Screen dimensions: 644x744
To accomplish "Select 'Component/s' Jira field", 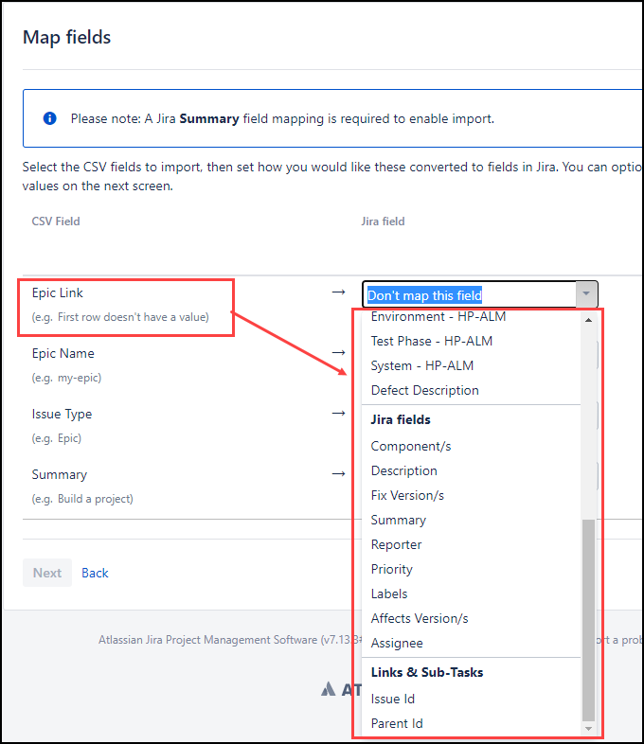I will point(410,447).
